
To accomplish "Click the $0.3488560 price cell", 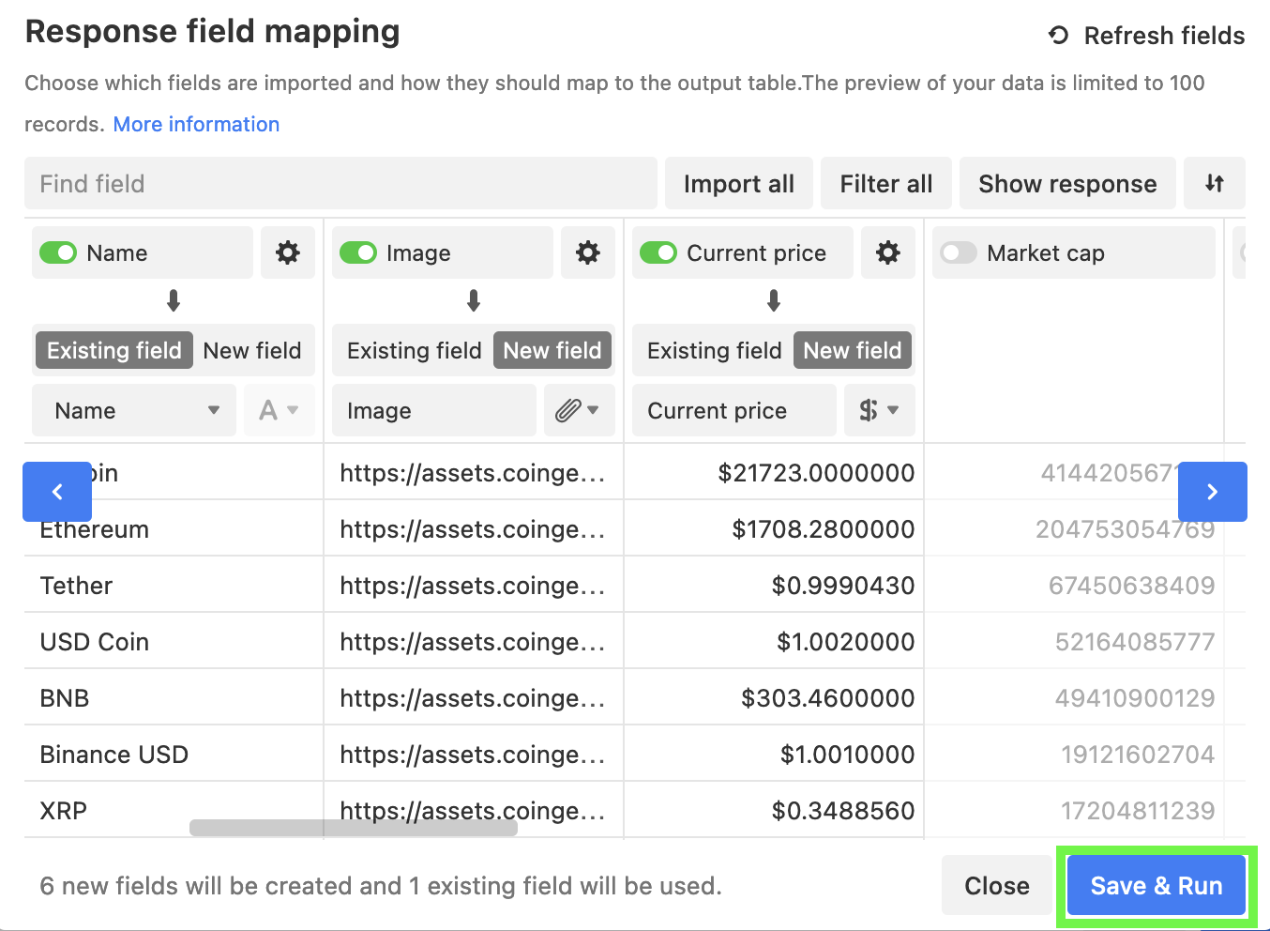I will 774,810.
